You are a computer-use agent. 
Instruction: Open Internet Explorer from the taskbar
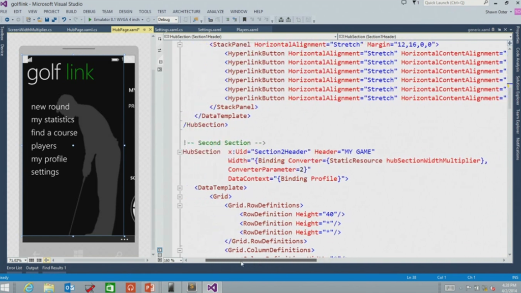(28, 287)
